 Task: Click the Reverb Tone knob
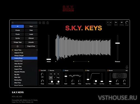tap(124, 81)
